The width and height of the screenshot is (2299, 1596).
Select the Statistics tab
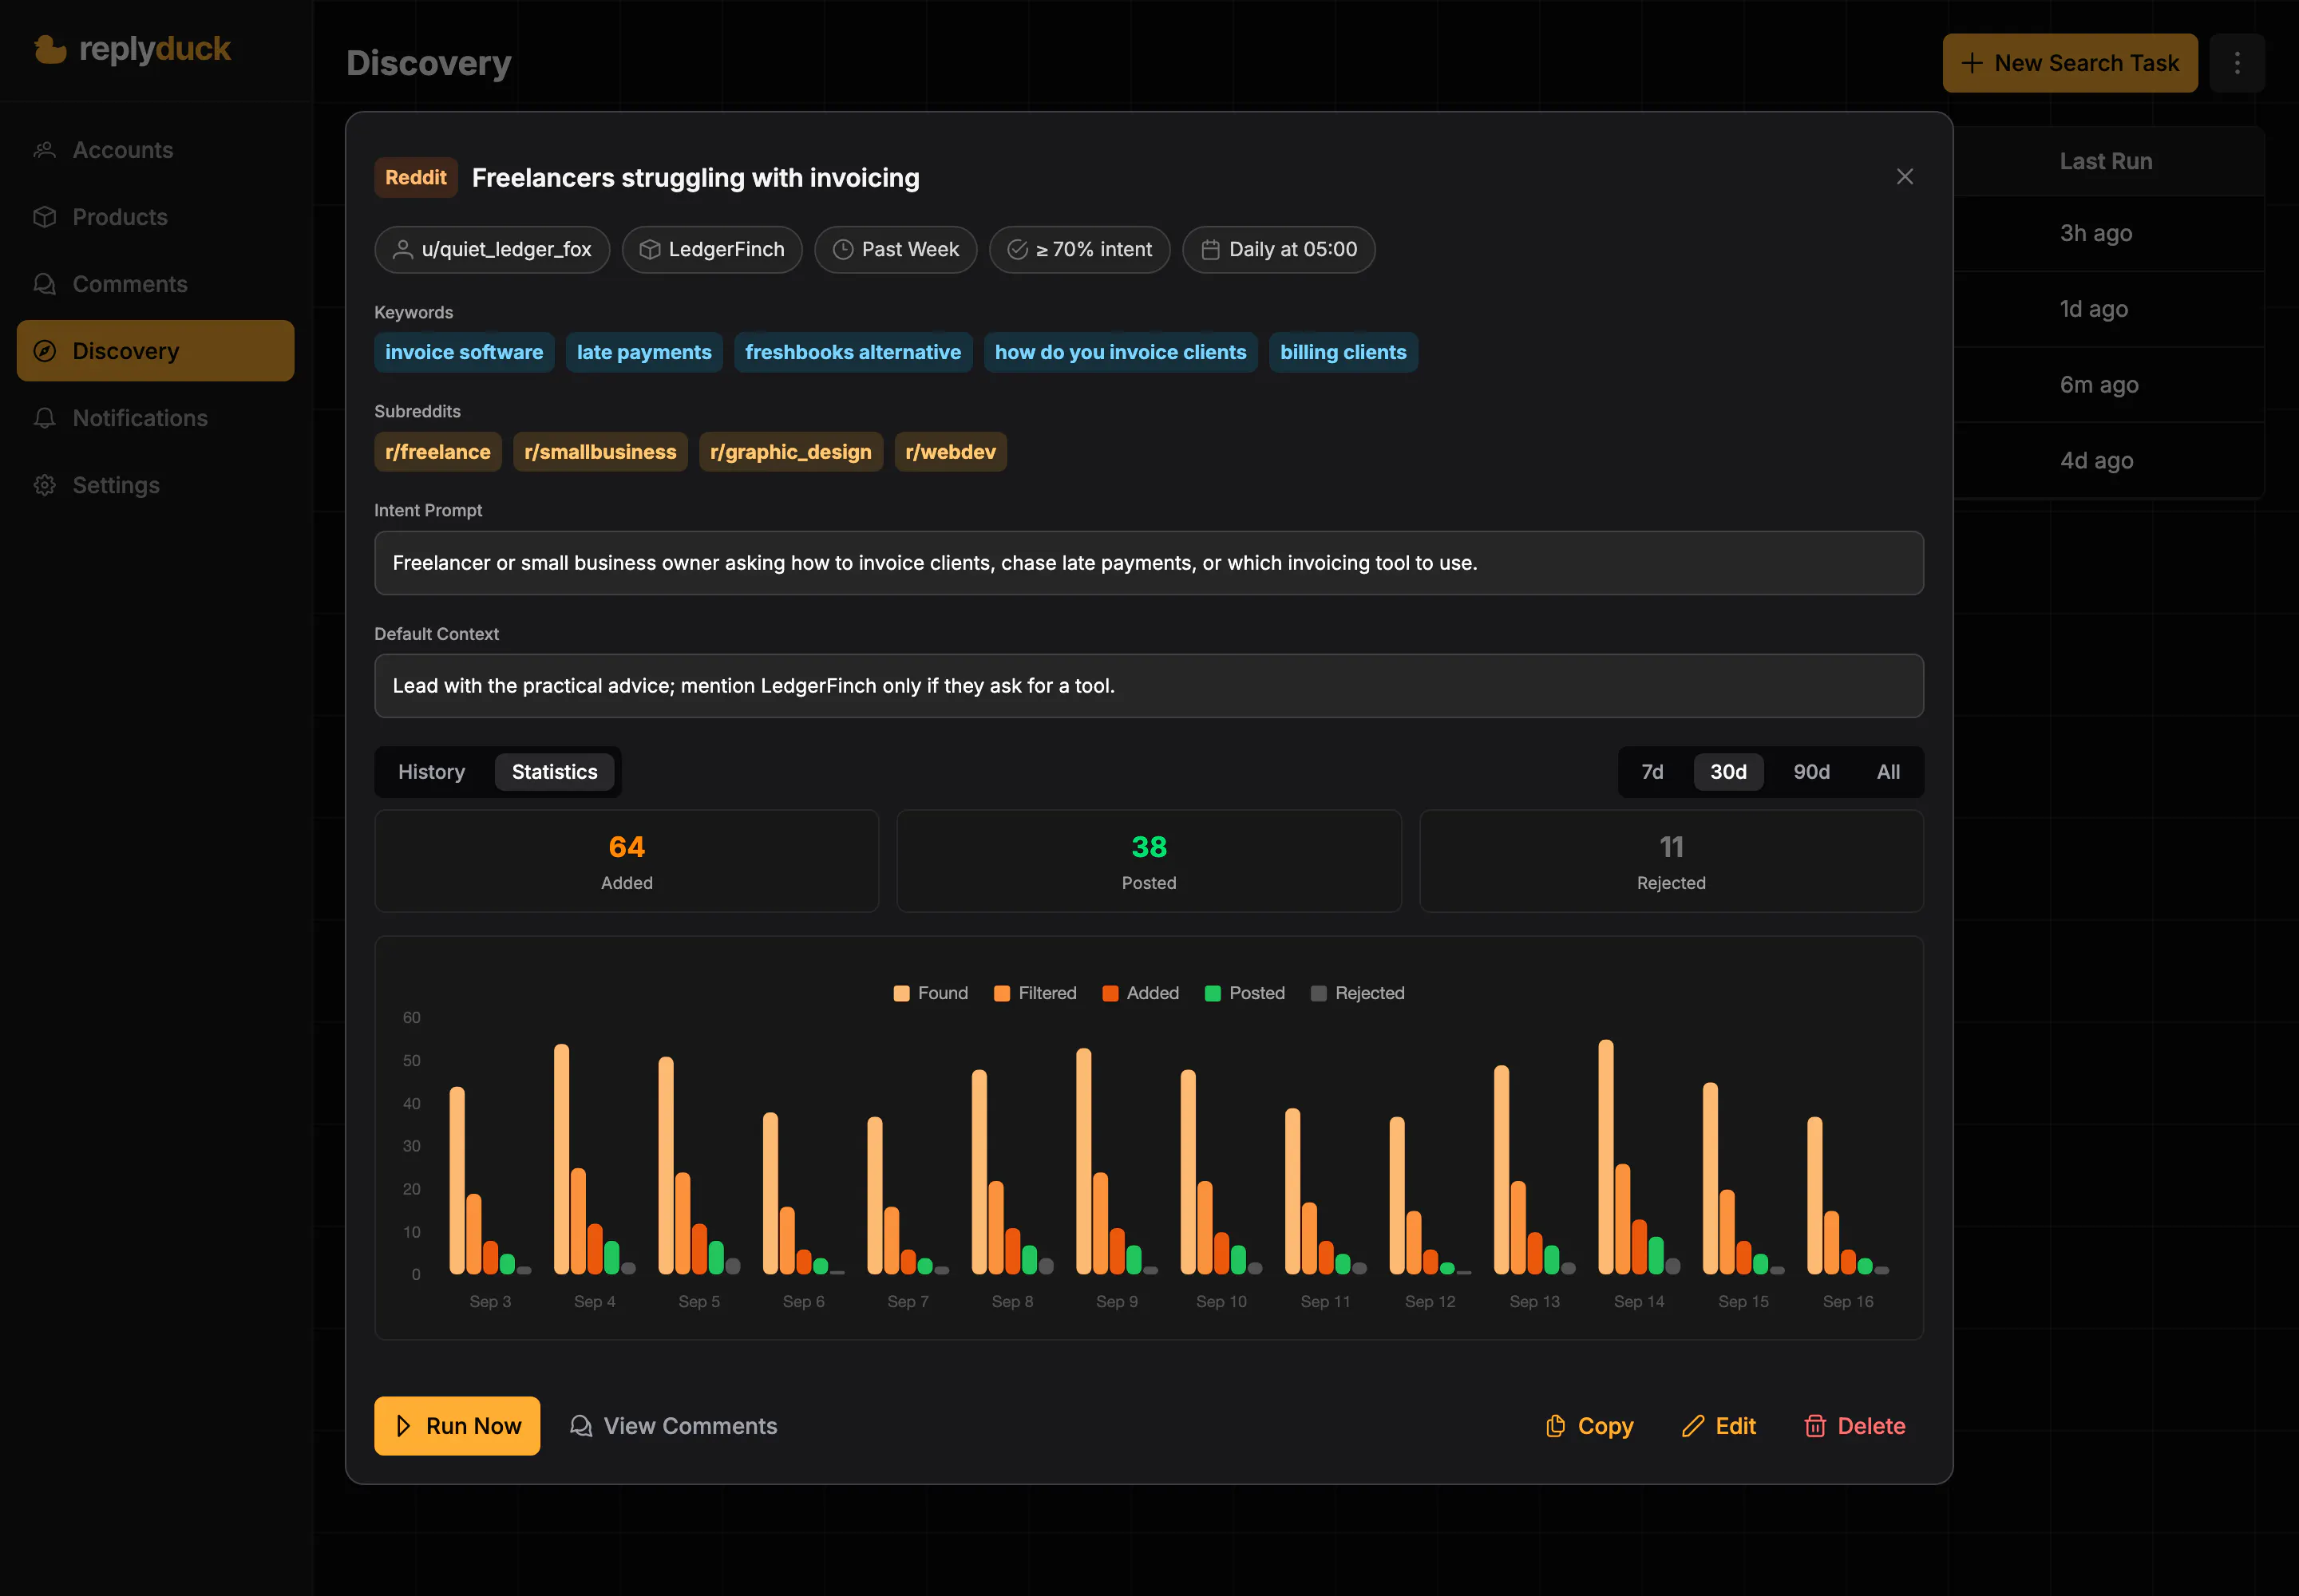[x=554, y=772]
